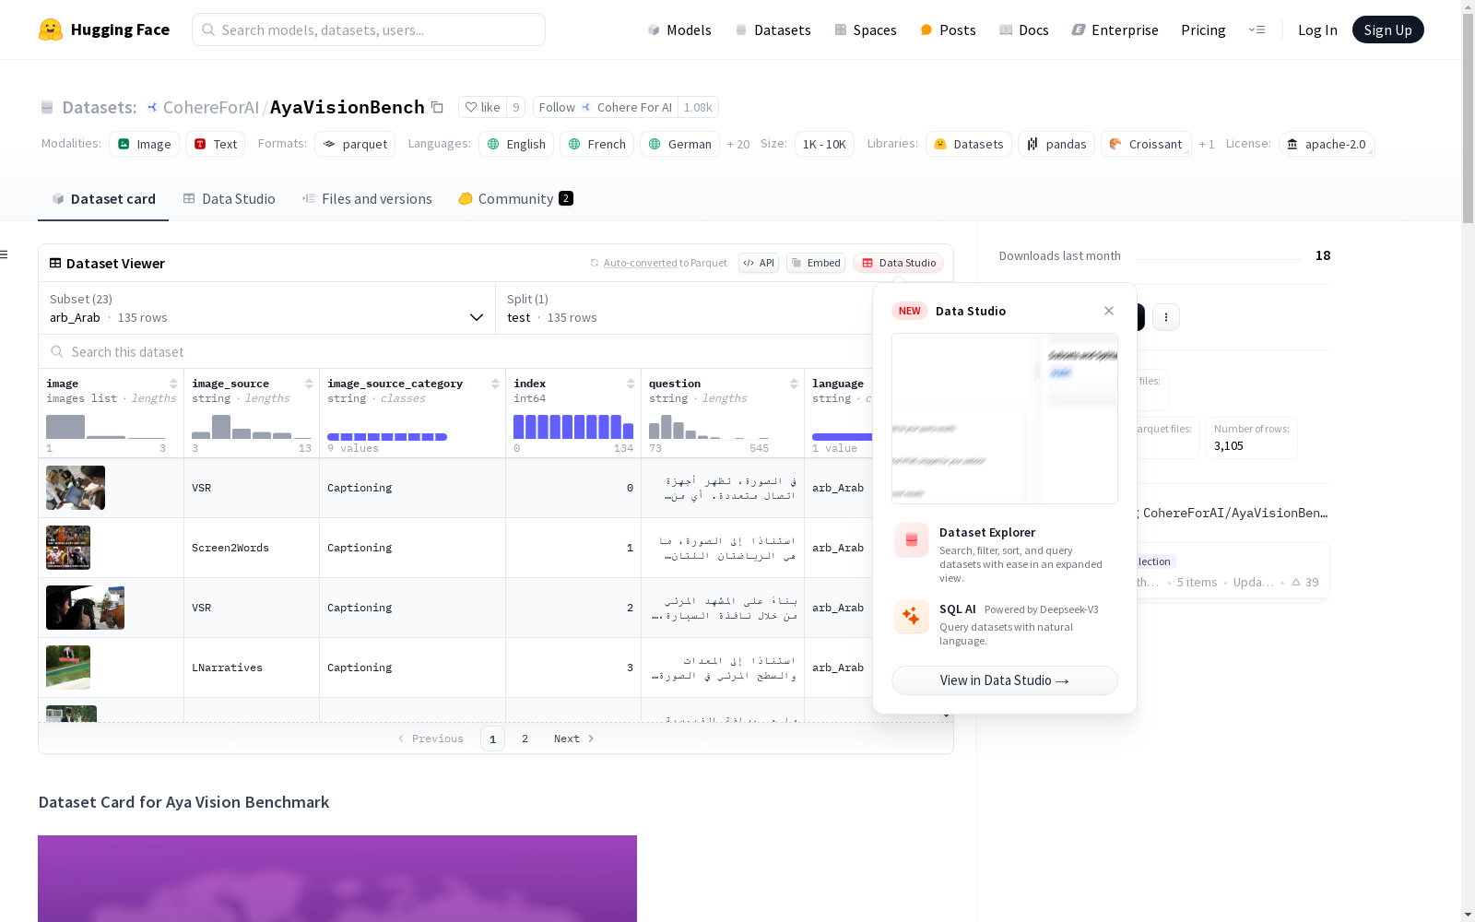Go to Spaces in top navigation
The height and width of the screenshot is (922, 1475).
click(x=865, y=30)
